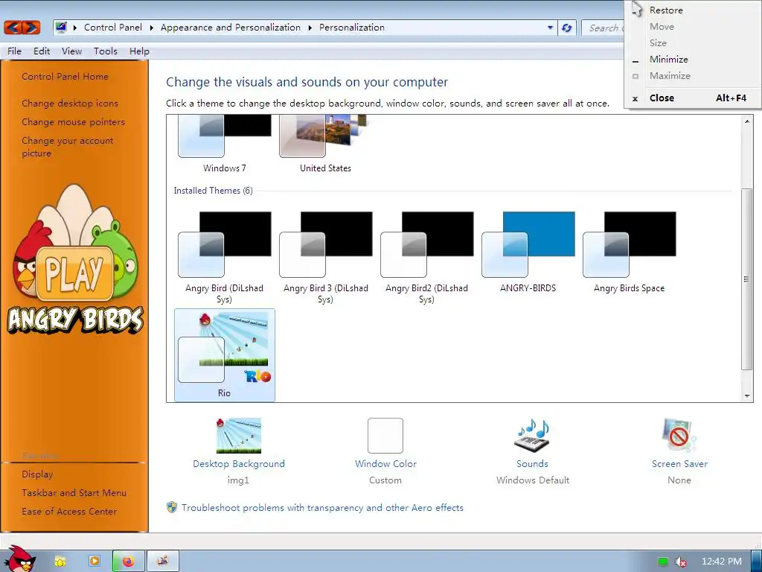Click the "Installed Themes (6)" heading
This screenshot has height=572, width=762.
tap(214, 191)
